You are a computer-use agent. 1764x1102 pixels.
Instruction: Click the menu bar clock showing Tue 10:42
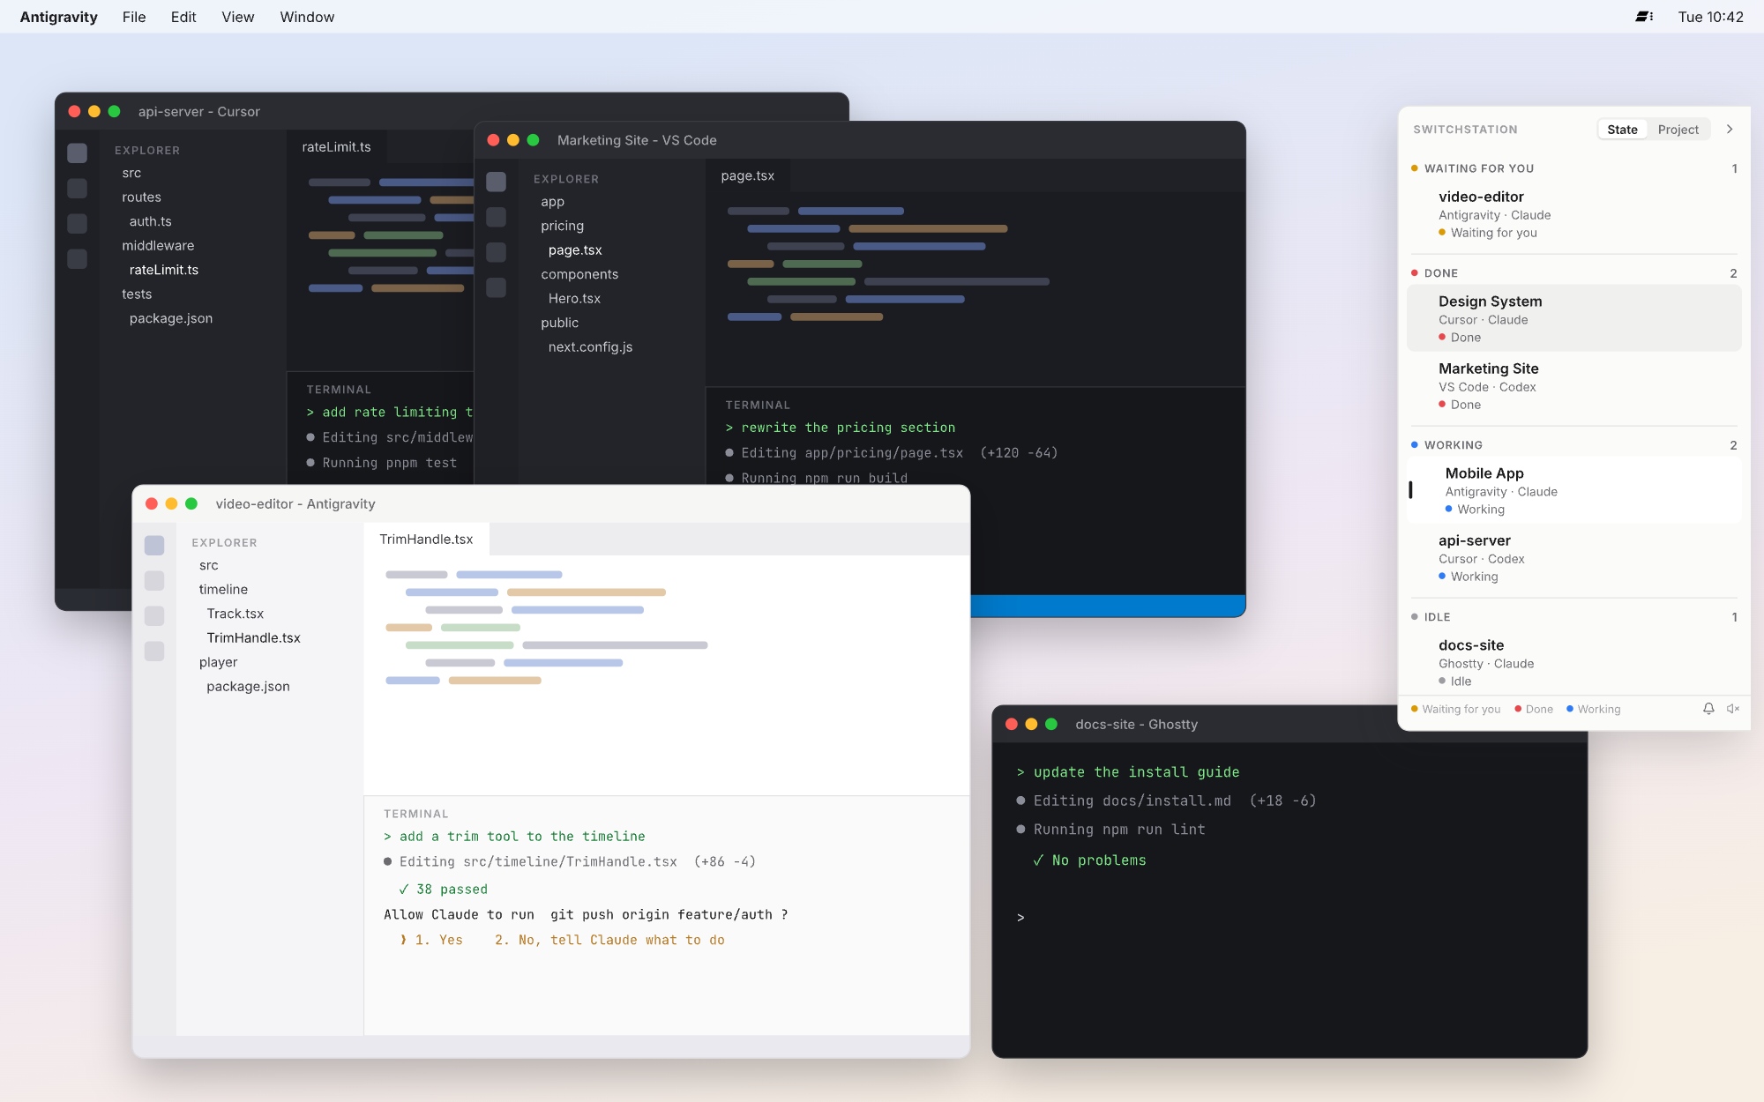[1710, 17]
